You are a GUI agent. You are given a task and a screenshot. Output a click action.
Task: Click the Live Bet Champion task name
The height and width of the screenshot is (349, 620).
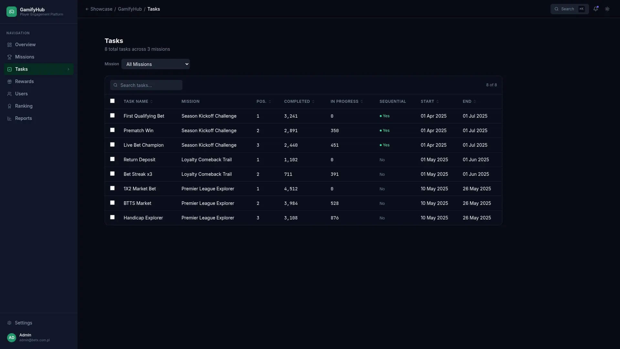click(x=144, y=145)
